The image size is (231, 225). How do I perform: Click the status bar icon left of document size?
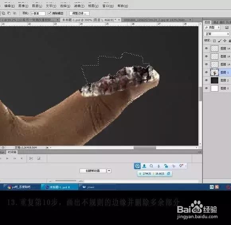coord(3,147)
